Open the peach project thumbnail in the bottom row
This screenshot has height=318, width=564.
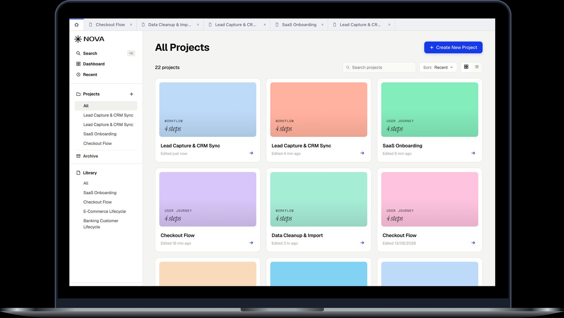pyautogui.click(x=208, y=274)
